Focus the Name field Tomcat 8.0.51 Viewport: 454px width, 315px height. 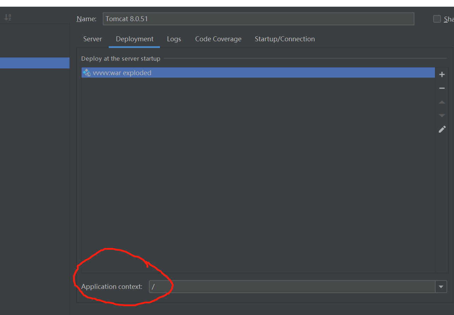point(258,19)
